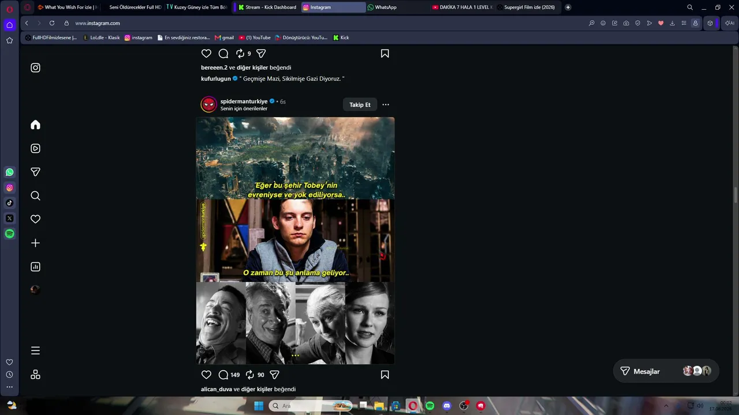The height and width of the screenshot is (415, 739).
Task: Like the spidermanturkiye post
Action: pyautogui.click(x=206, y=375)
